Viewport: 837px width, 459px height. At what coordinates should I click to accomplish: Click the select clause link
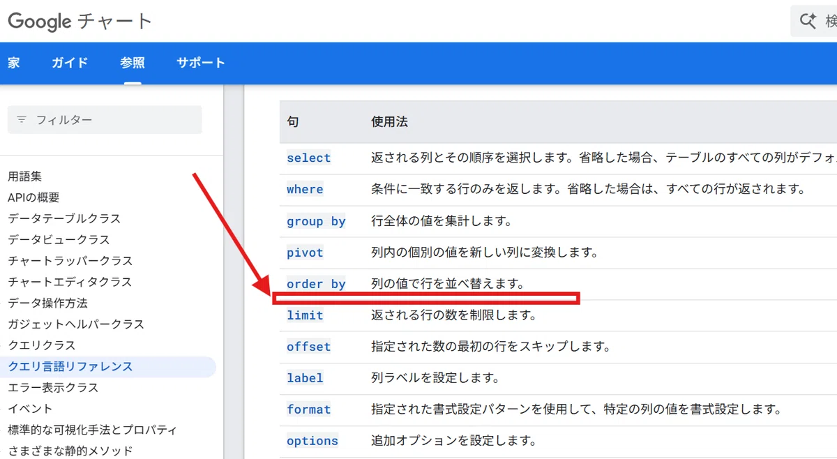click(309, 158)
